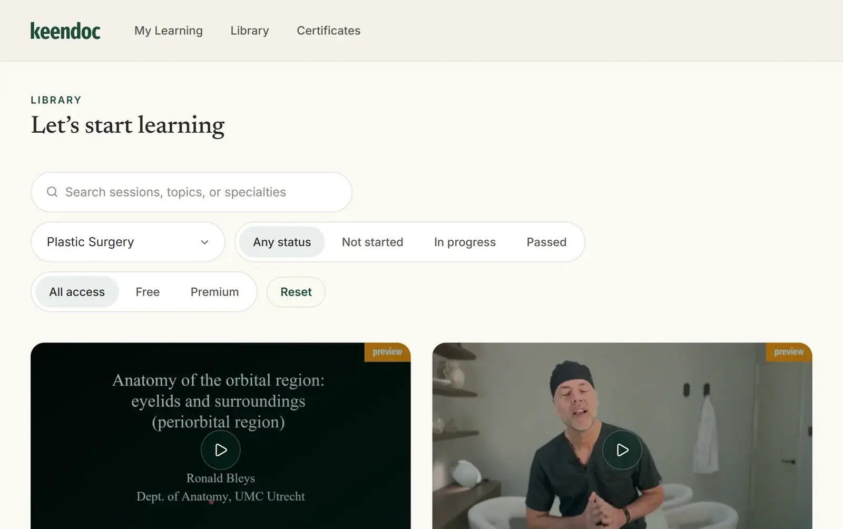Open the My Learning page
Viewport: 843px width, 529px height.
click(x=169, y=31)
